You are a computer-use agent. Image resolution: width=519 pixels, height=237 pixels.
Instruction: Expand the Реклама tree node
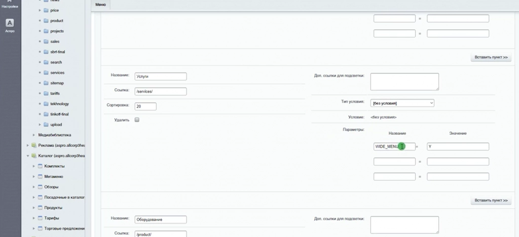tap(28, 145)
